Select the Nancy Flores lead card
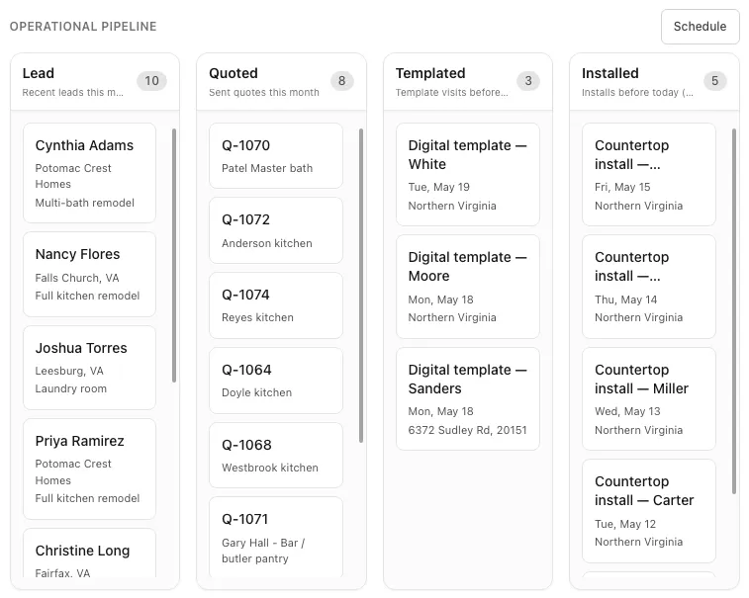The width and height of the screenshot is (749, 598). 89,275
